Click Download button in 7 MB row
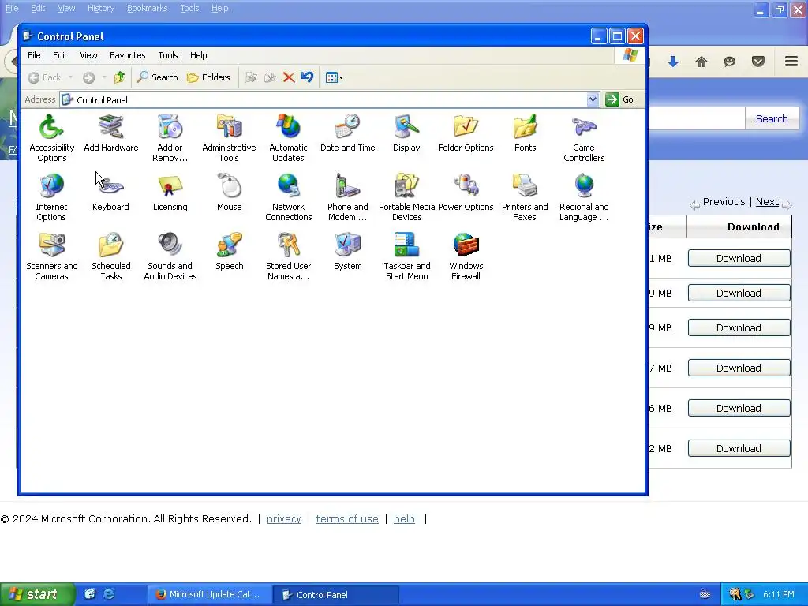Image resolution: width=808 pixels, height=606 pixels. [739, 368]
